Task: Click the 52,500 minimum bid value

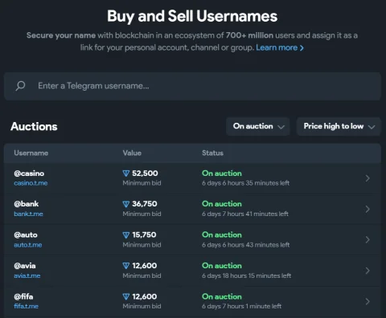Action: click(145, 173)
